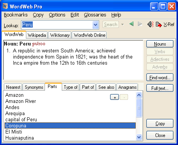Click the WordWeb Pro title bar icon
This screenshot has height=145, width=178.
[5, 6]
